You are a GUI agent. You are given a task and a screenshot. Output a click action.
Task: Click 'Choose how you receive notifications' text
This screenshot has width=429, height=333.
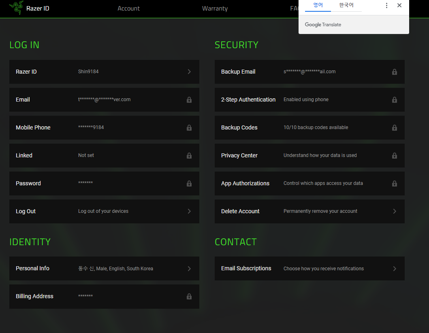[324, 269]
